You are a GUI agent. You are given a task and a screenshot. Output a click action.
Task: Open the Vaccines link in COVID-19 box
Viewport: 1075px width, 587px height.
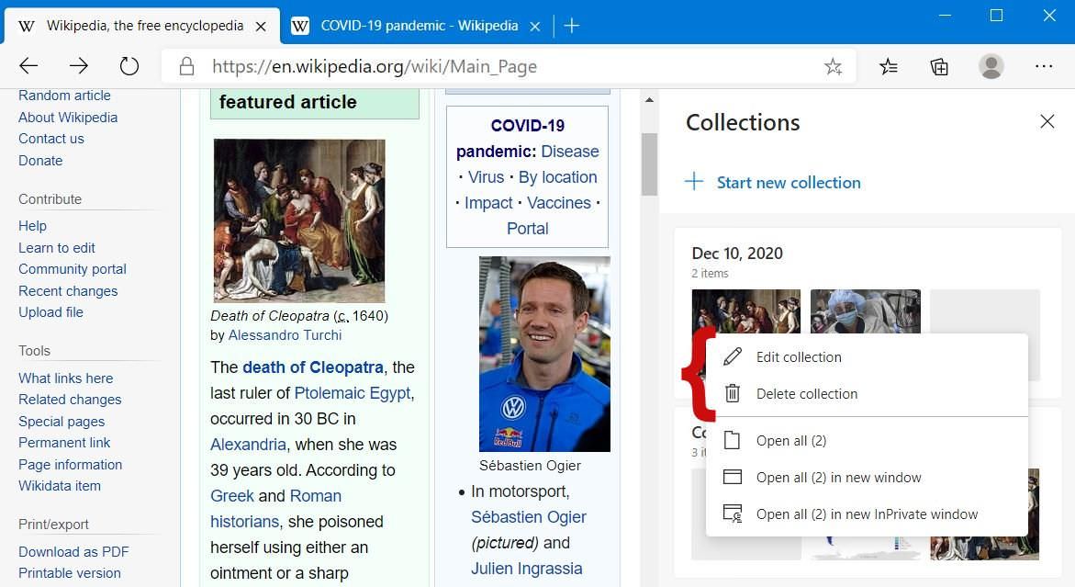tap(559, 203)
